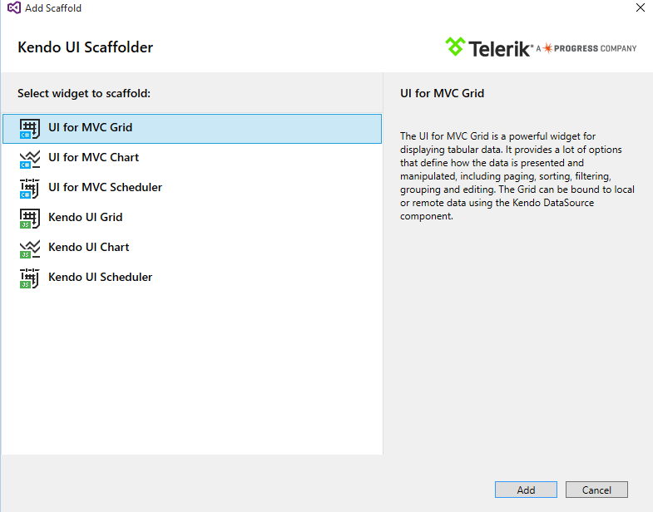Screen dimensions: 653x512
Task: Click the Kendo UI Scheduler JS icon
Action: 30,278
